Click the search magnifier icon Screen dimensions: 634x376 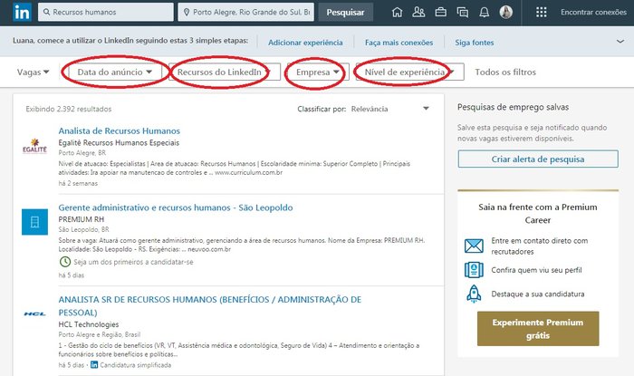point(47,12)
